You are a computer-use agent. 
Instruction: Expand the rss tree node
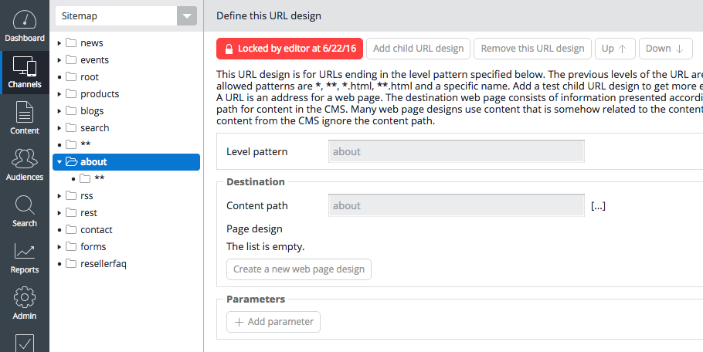pyautogui.click(x=59, y=196)
